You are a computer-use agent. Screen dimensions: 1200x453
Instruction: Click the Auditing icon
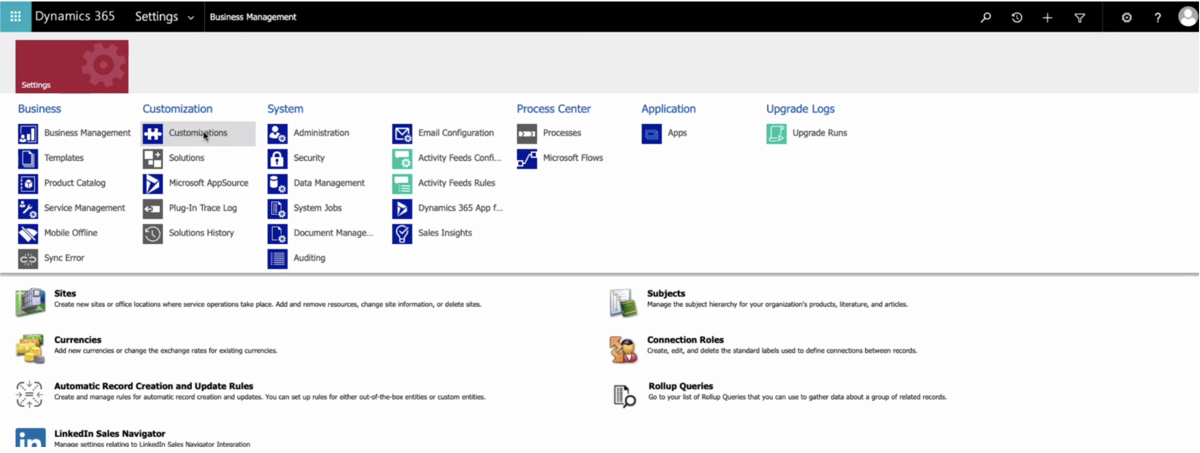pos(277,259)
